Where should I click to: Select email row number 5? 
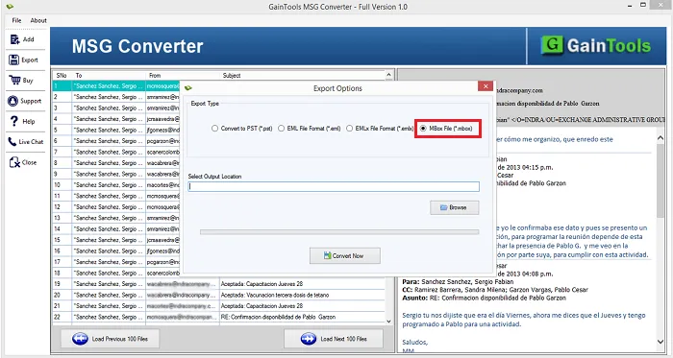point(116,130)
